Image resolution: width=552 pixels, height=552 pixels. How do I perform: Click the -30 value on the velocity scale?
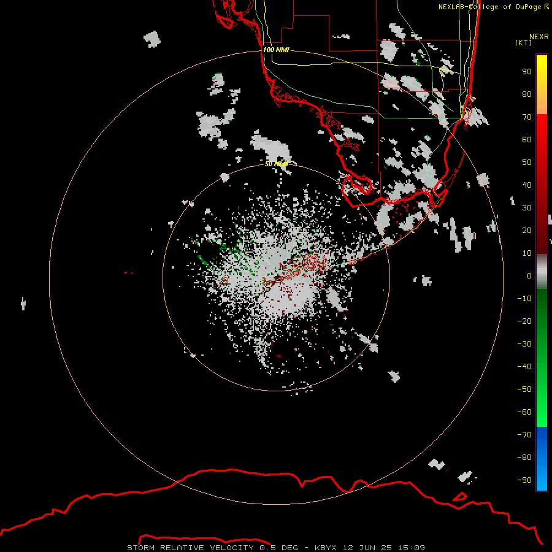(x=524, y=344)
